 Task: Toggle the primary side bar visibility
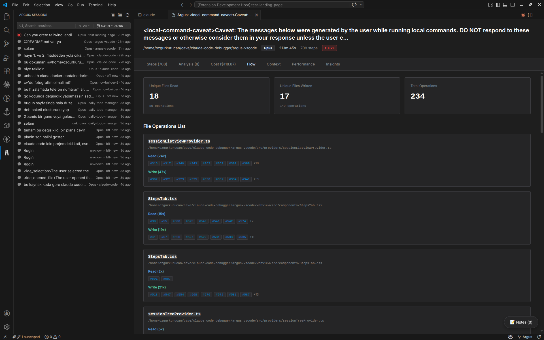point(498,5)
